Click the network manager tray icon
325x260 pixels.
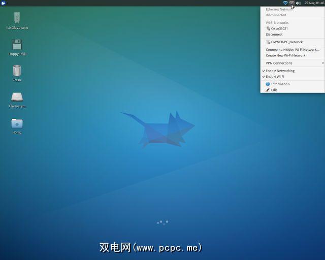tap(291, 3)
